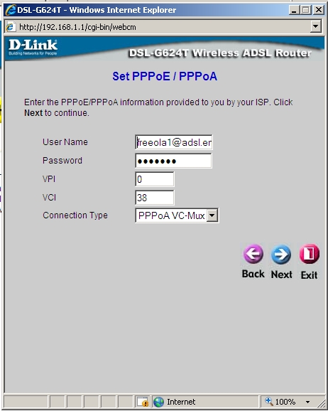Screen dimensions: 328x411
Task: Click the VPI input field
Action: (x=155, y=179)
